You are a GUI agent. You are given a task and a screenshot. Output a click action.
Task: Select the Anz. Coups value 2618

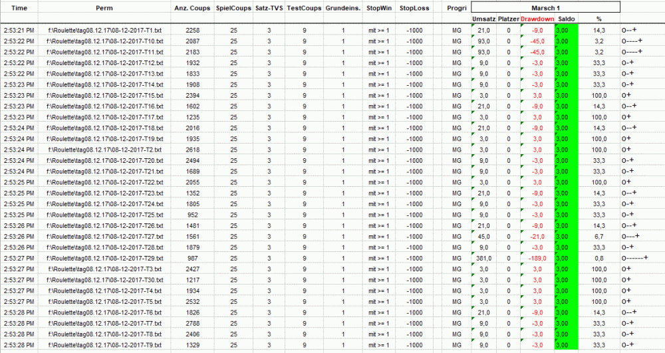(193, 150)
